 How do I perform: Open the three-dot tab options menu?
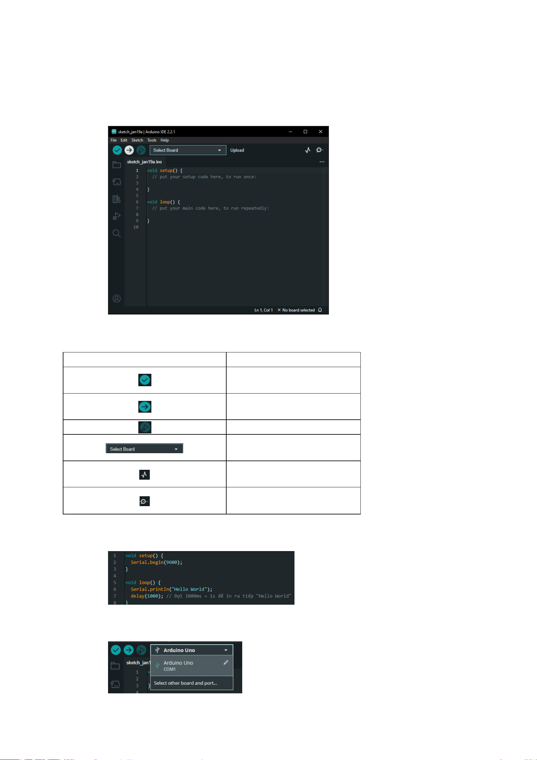tap(322, 162)
